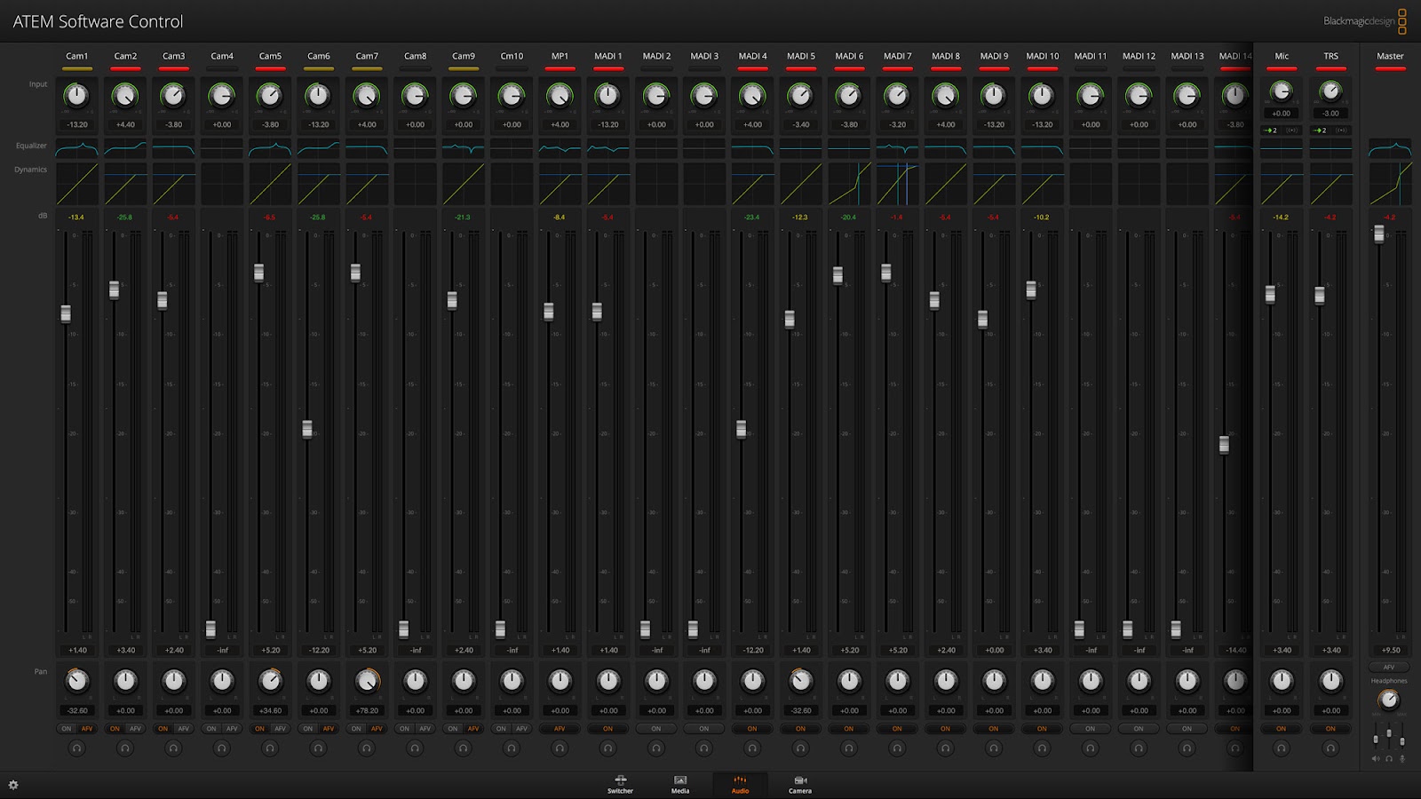
Task: Solo Cam3 with its headphone icon
Action: (173, 748)
